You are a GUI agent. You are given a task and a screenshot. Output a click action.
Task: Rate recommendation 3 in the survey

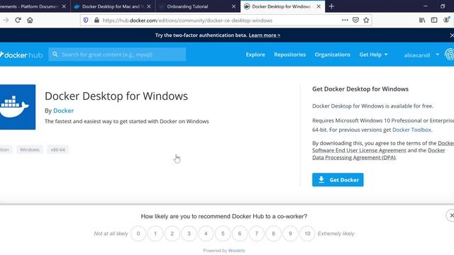[189, 234]
